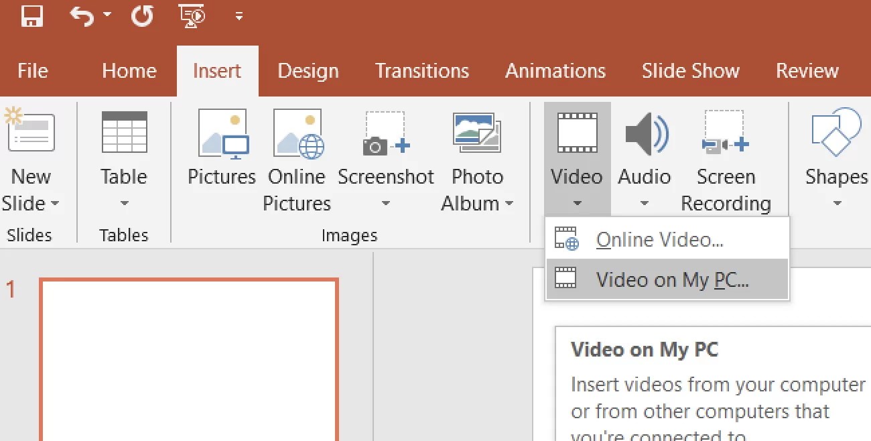
Task: Open the Video dropdown arrow
Action: [x=576, y=203]
